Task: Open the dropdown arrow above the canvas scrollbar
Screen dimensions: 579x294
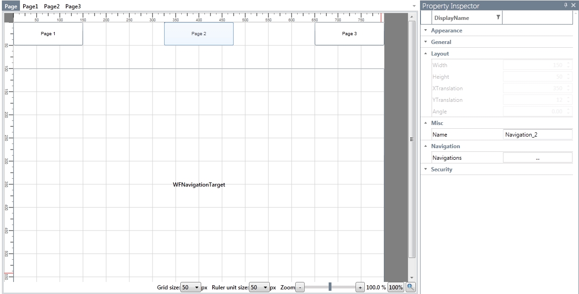Action: click(x=414, y=6)
